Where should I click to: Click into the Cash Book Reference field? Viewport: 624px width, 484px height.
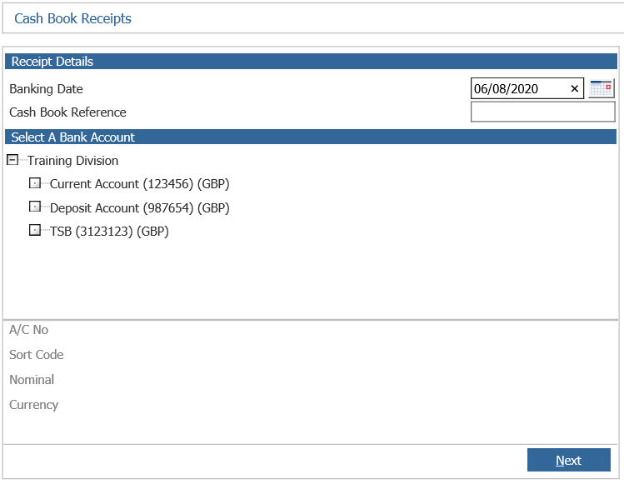pos(543,112)
